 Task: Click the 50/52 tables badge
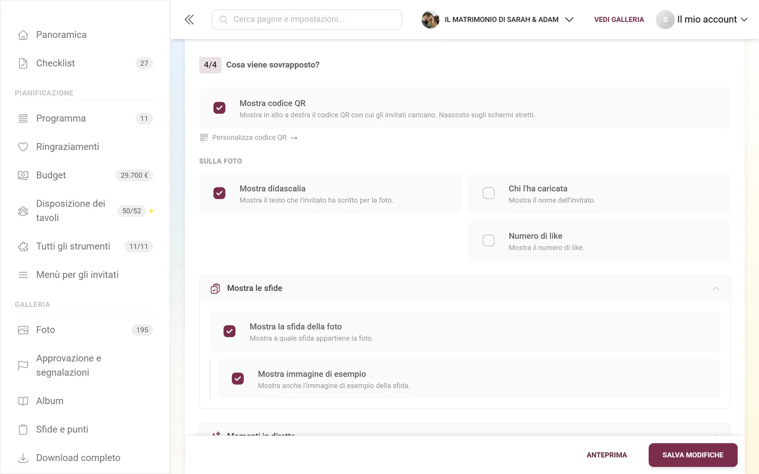click(132, 211)
